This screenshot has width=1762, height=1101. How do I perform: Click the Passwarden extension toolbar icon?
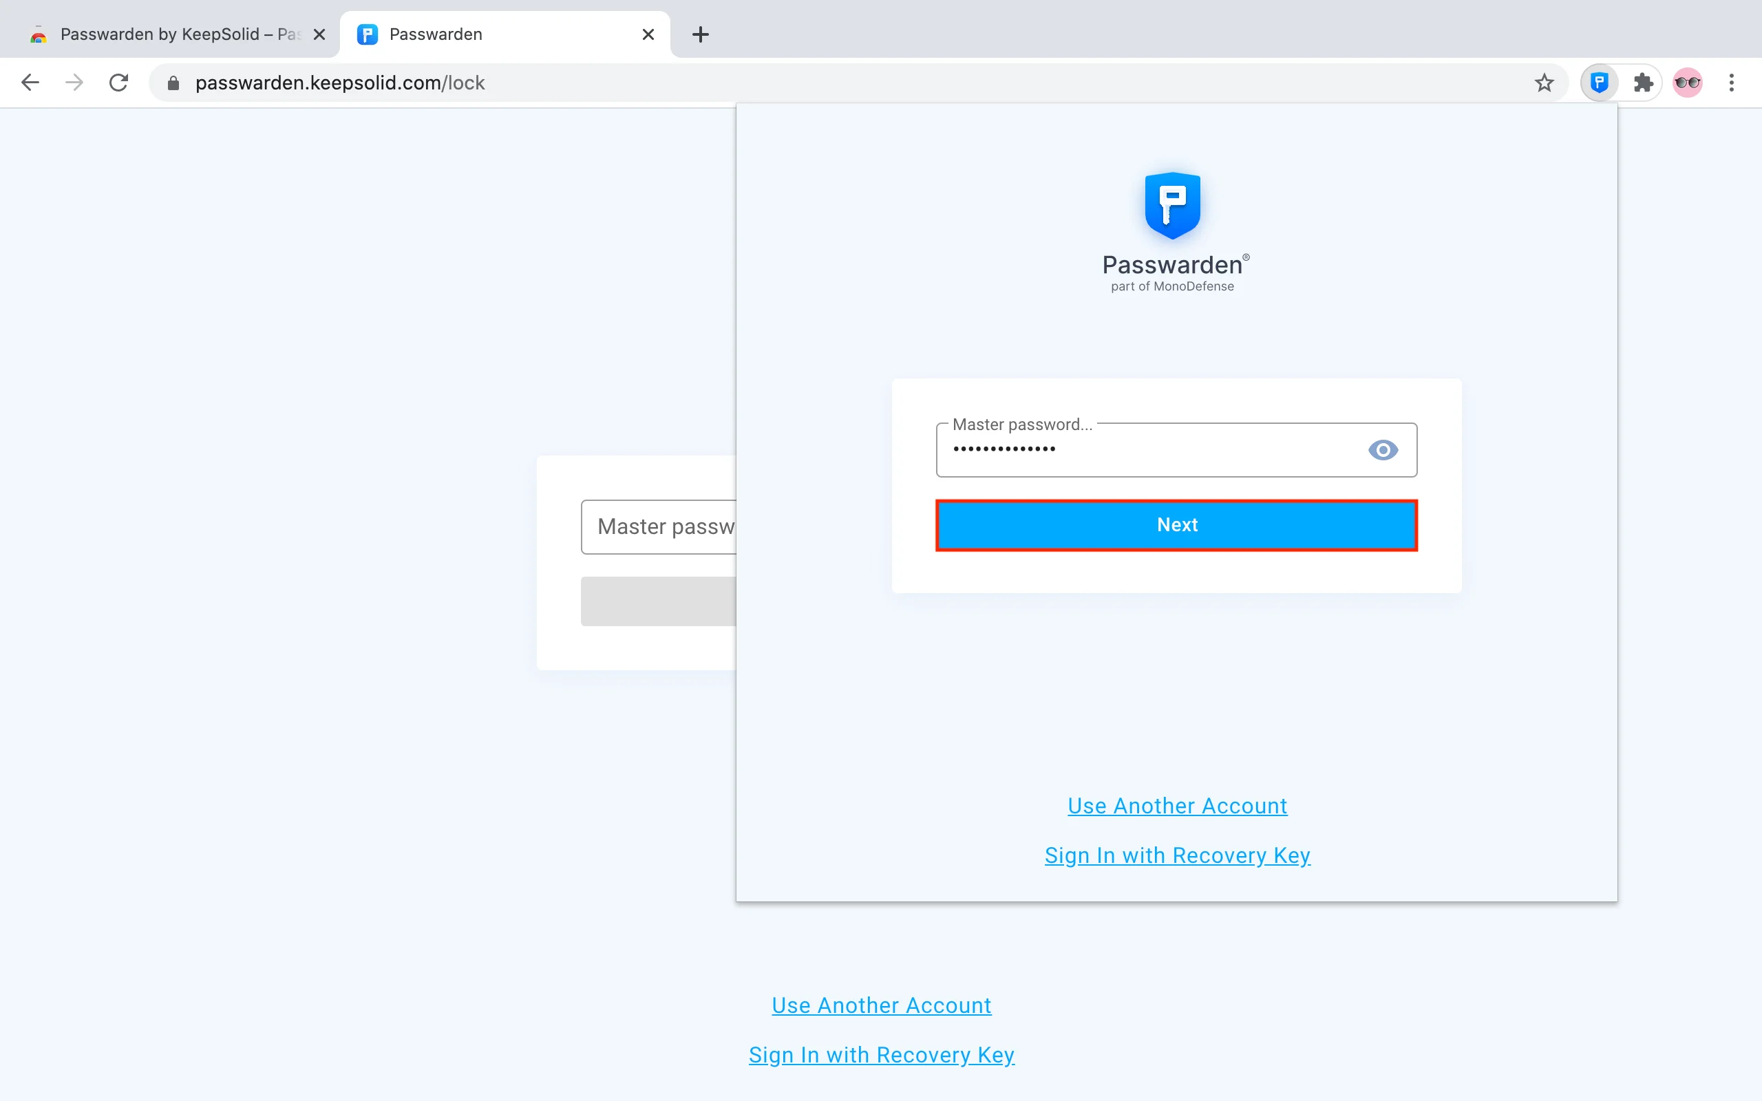click(1599, 83)
